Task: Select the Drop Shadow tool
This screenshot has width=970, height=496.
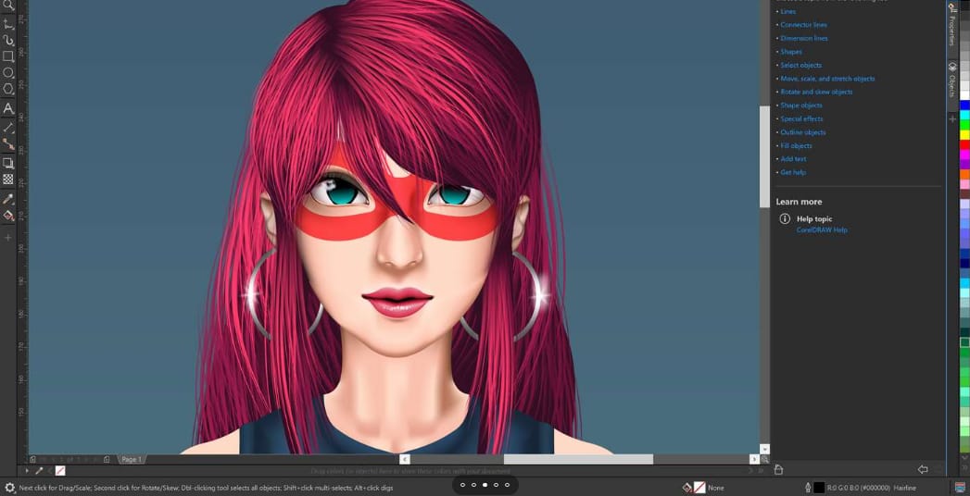Action: (x=8, y=163)
